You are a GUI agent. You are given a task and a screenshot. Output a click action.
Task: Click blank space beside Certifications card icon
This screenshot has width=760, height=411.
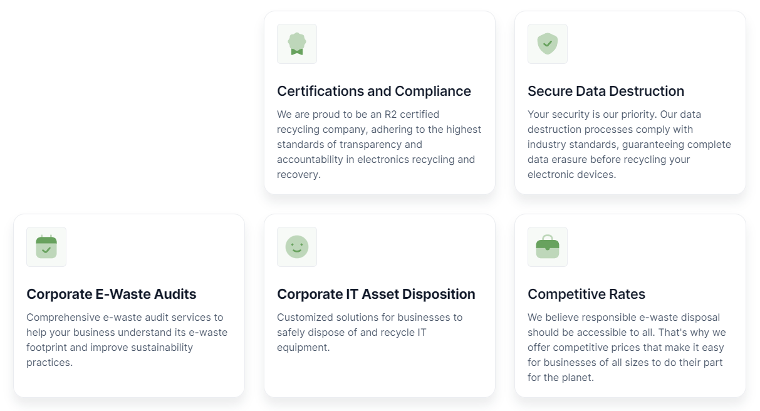(x=401, y=44)
